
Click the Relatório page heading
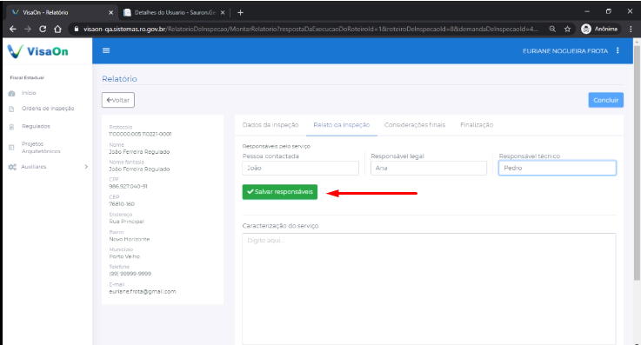[119, 79]
